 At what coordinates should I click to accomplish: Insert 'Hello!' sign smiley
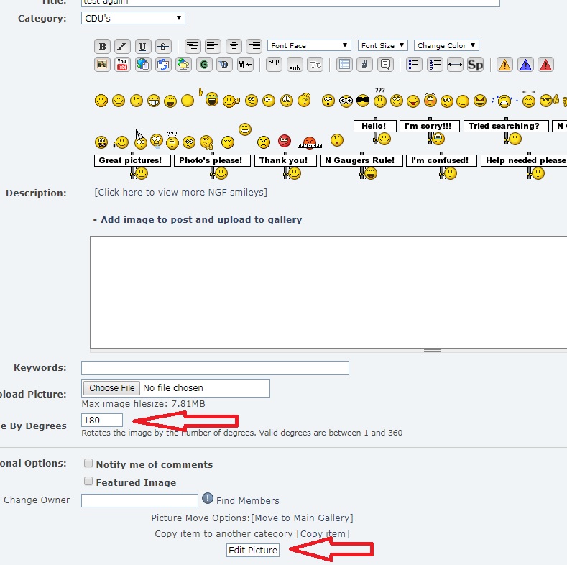(x=375, y=132)
